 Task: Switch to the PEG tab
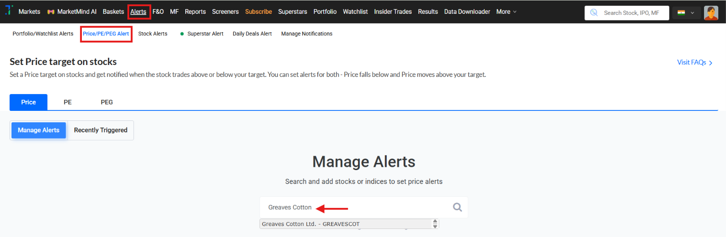(107, 102)
